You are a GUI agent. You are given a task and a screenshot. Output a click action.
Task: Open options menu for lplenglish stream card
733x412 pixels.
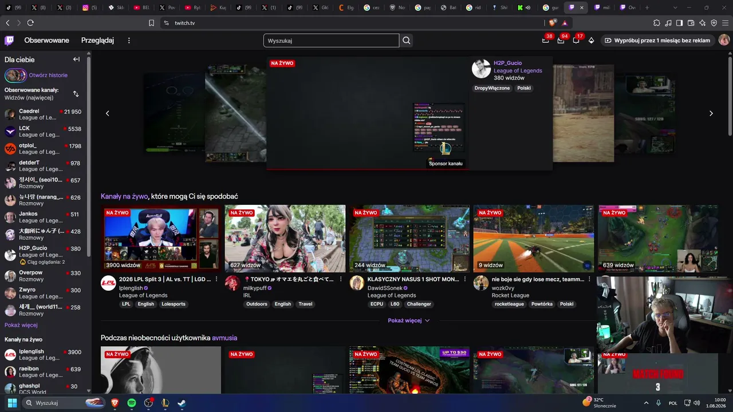pos(216,279)
